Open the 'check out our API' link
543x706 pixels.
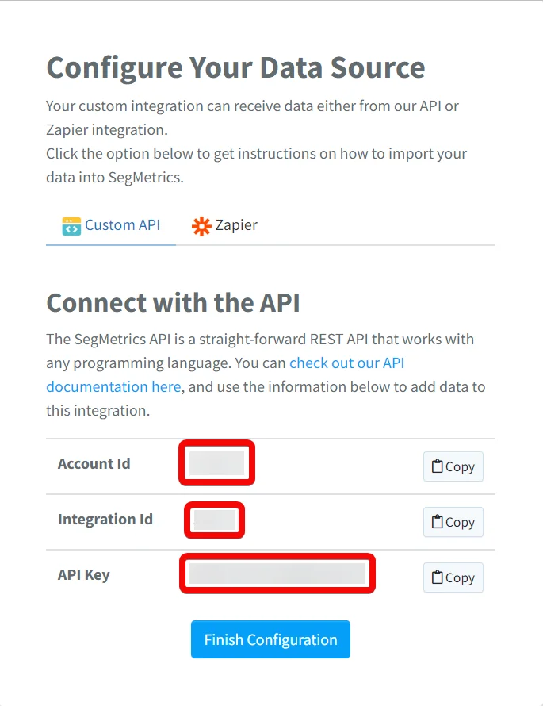(x=347, y=363)
